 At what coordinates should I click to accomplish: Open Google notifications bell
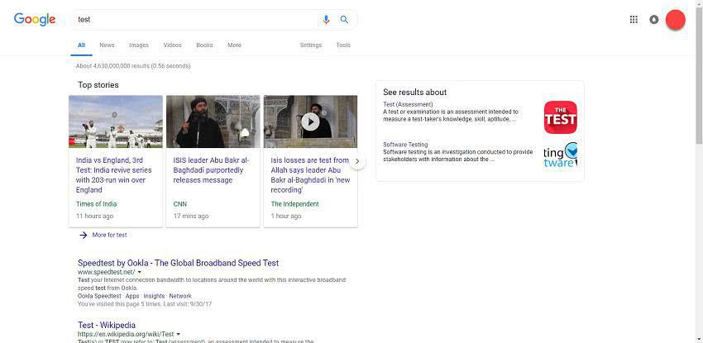[x=654, y=20]
